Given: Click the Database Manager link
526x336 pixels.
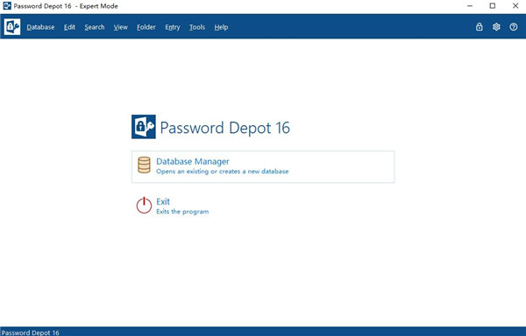Looking at the screenshot, I should 193,161.
